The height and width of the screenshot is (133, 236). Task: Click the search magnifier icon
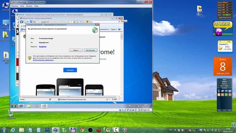[119, 22]
